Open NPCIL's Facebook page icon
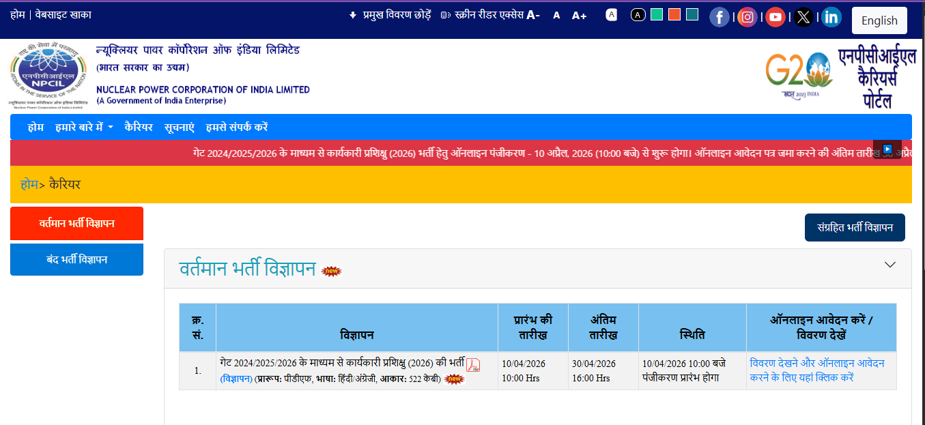Screen dimensions: 925x425 pyautogui.click(x=720, y=17)
